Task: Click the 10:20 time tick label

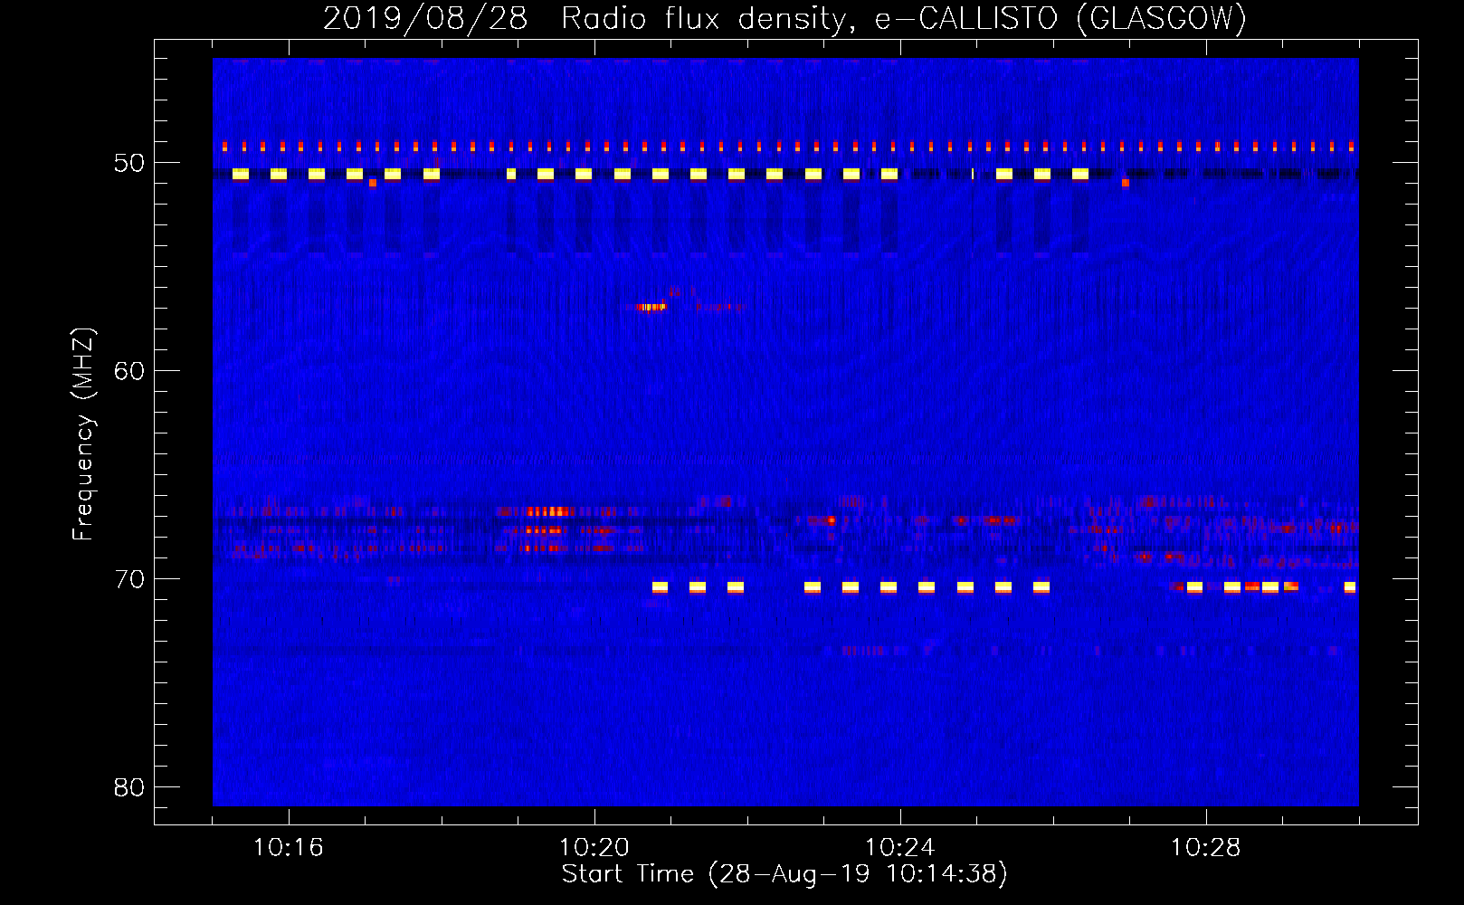Action: pos(594,848)
